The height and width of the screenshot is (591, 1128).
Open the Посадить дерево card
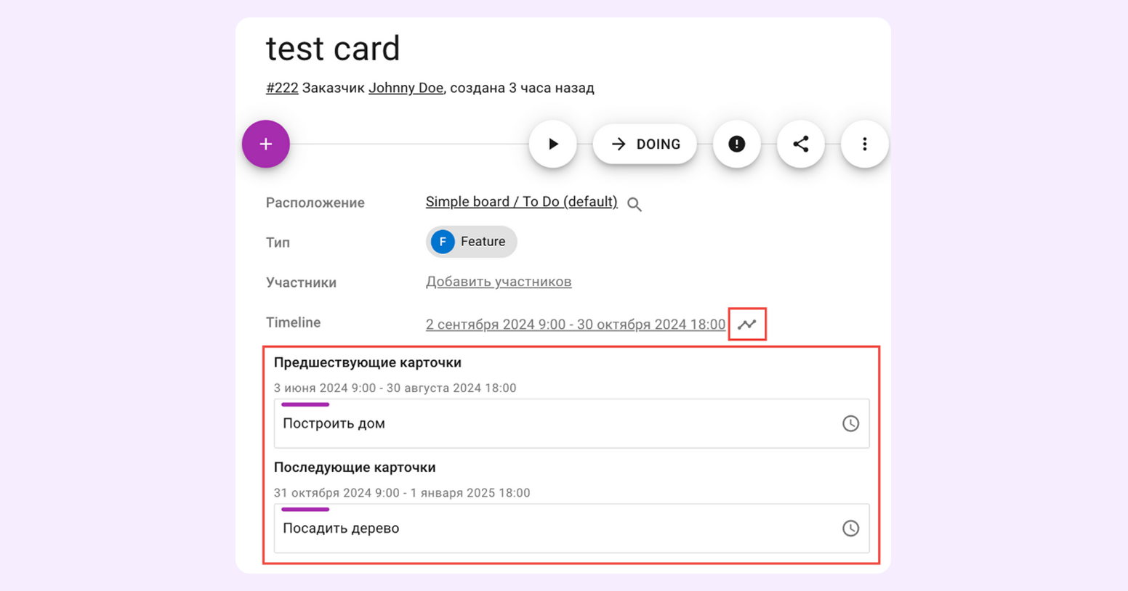572,528
